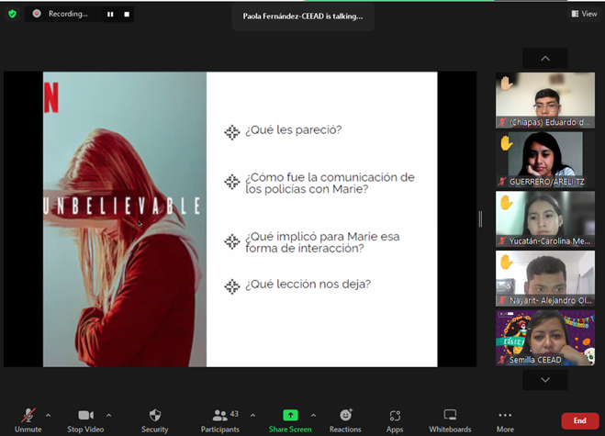This screenshot has width=605, height=436.
Task: Click the '43' participant count
Action: (x=234, y=414)
